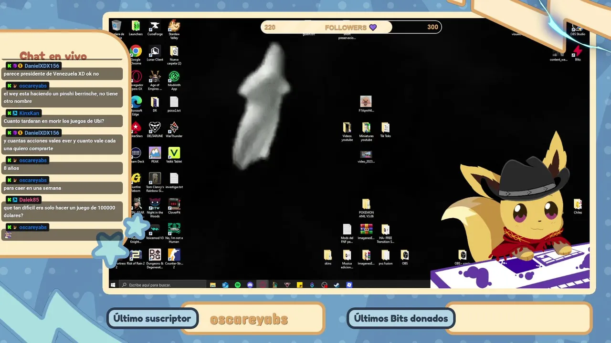The height and width of the screenshot is (343, 611).
Task: Open the Chiles folder icon
Action: [578, 206]
